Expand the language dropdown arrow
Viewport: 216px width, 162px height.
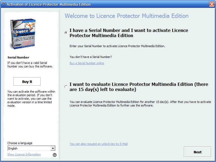point(53,148)
